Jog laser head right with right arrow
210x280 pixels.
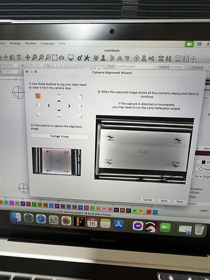point(69,106)
